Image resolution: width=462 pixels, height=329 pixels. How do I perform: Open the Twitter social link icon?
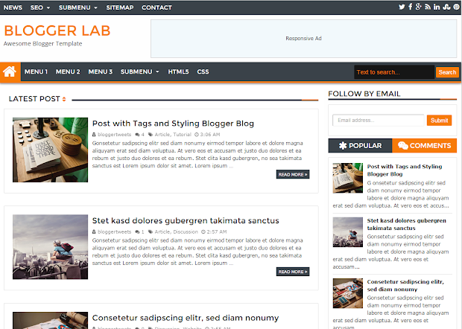402,7
